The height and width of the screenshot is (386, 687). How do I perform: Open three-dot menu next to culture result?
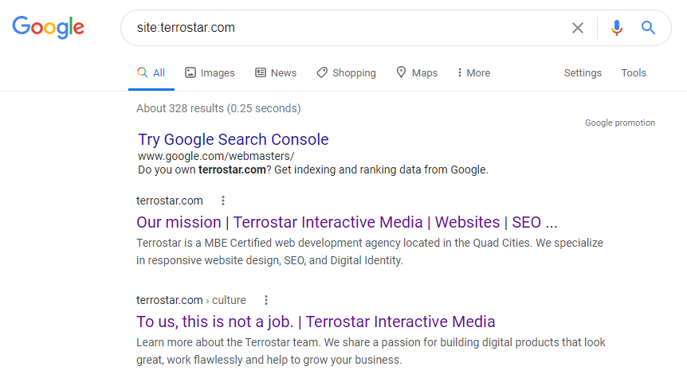(266, 300)
